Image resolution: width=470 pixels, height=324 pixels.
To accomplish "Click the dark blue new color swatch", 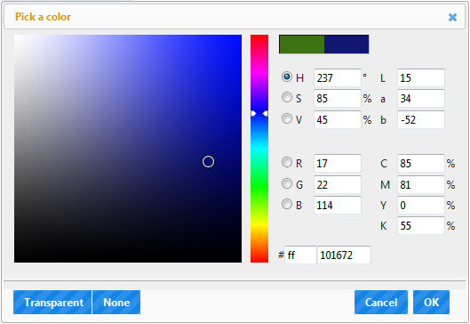I will tap(347, 45).
